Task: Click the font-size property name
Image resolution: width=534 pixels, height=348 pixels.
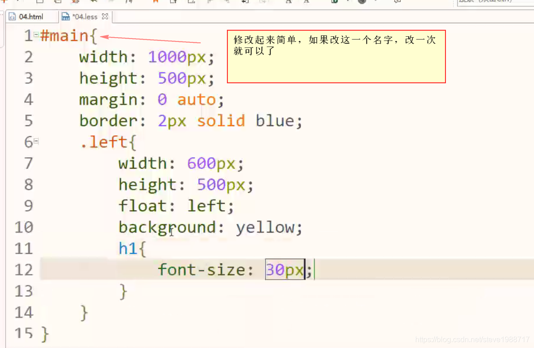Action: [201, 270]
